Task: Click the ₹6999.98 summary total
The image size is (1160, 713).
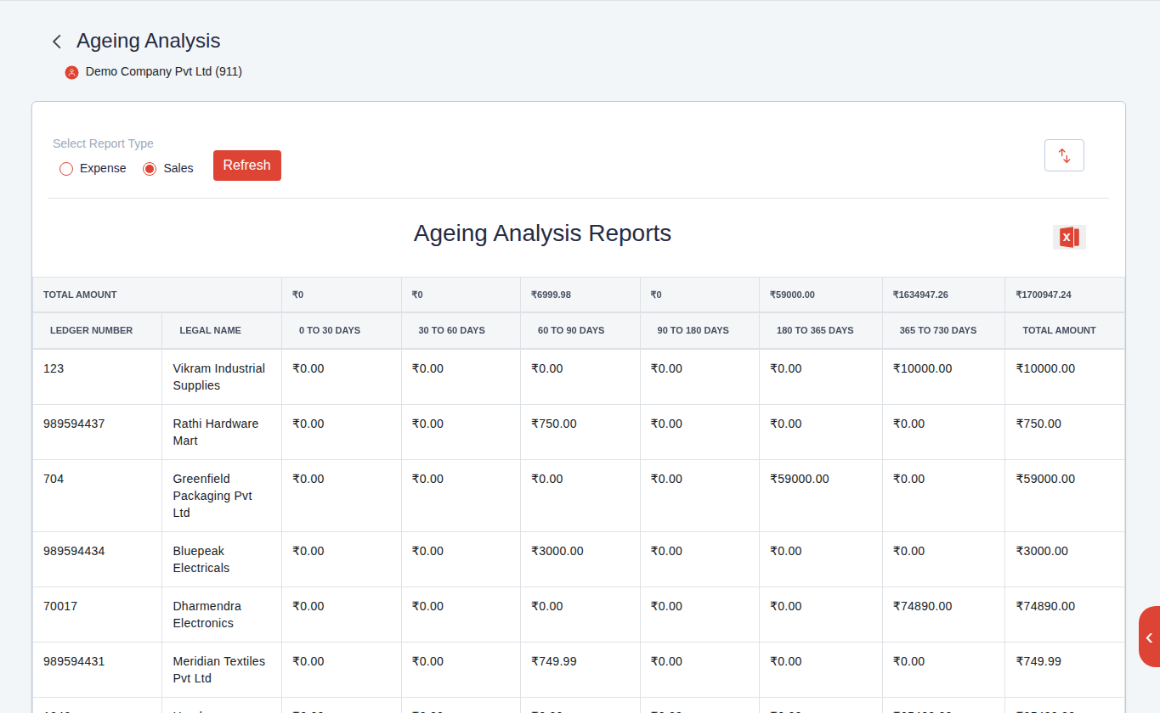Action: (x=551, y=295)
